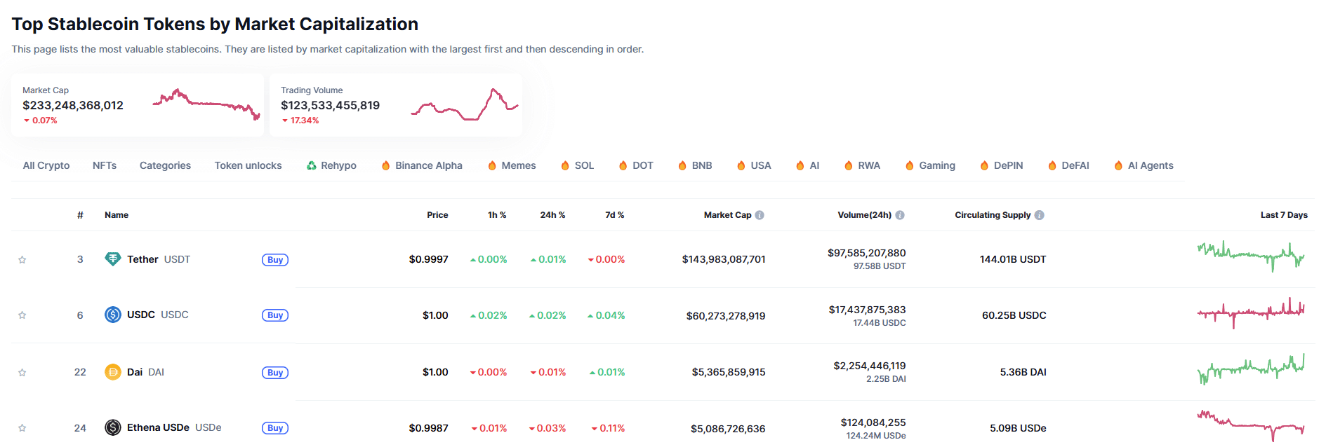This screenshot has width=1326, height=447.
Task: Sort the table by 7d % column
Action: [x=615, y=215]
